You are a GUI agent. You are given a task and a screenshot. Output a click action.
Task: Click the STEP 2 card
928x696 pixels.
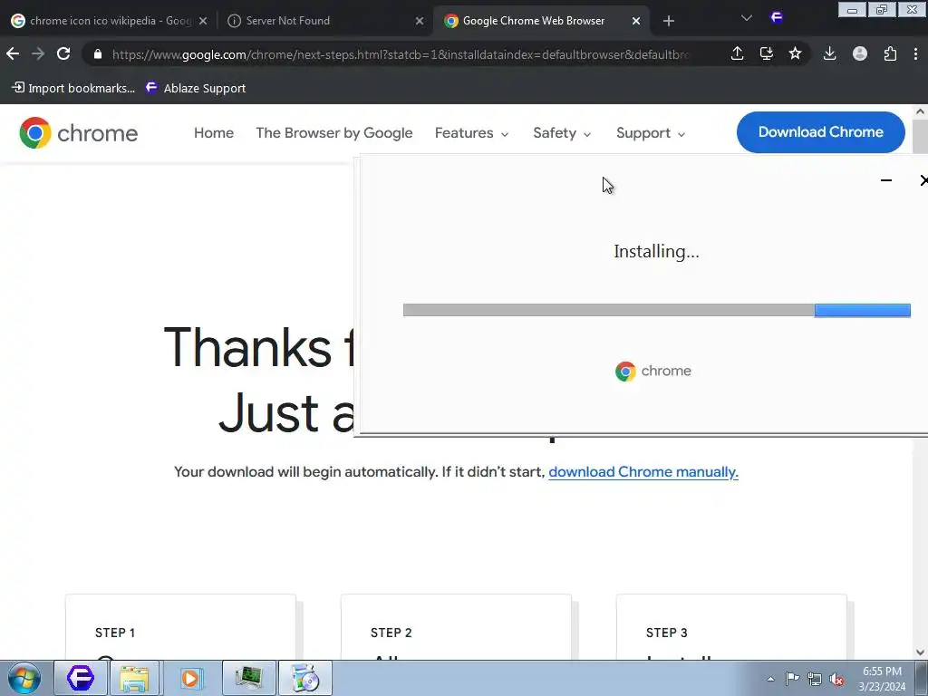click(x=457, y=627)
